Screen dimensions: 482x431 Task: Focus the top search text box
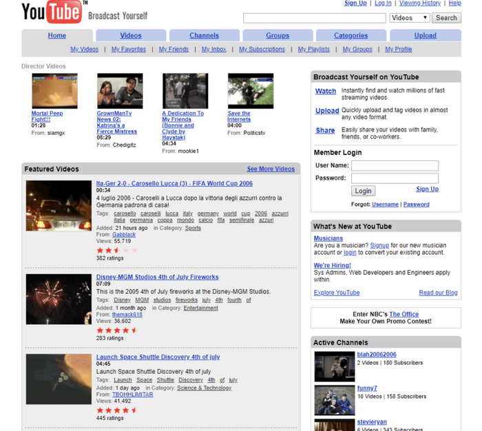click(x=314, y=18)
